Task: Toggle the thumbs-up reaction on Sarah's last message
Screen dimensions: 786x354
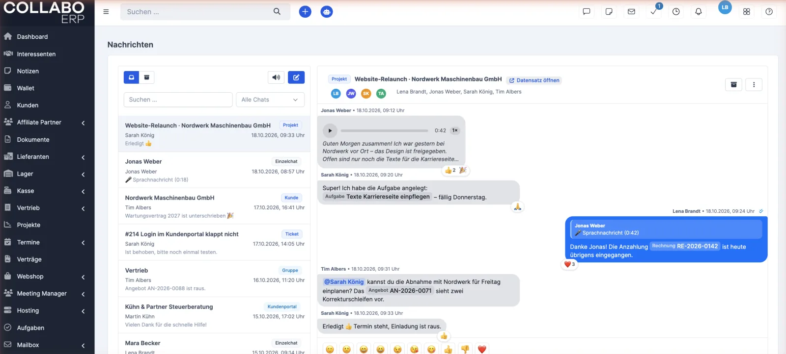Action: (444, 336)
